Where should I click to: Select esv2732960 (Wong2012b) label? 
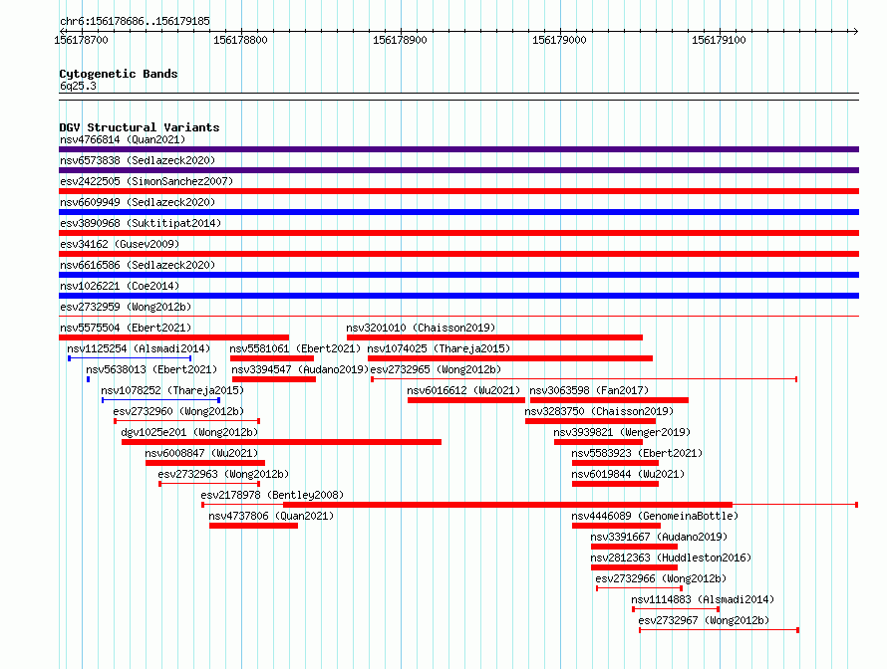[x=178, y=411]
